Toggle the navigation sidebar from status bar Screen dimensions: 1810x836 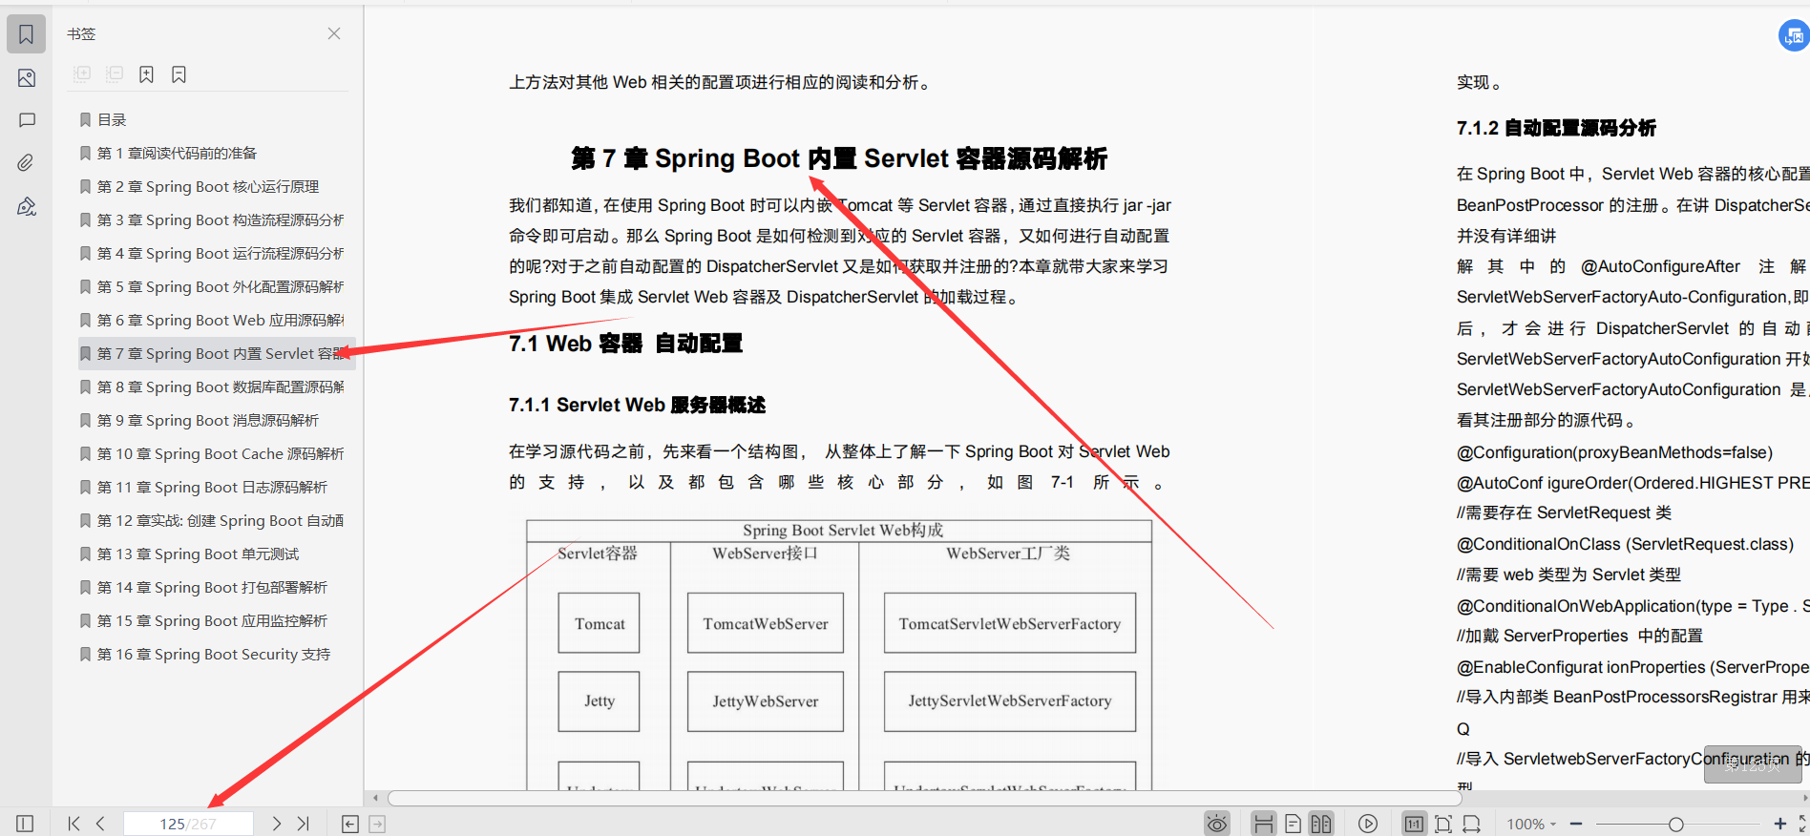(25, 824)
